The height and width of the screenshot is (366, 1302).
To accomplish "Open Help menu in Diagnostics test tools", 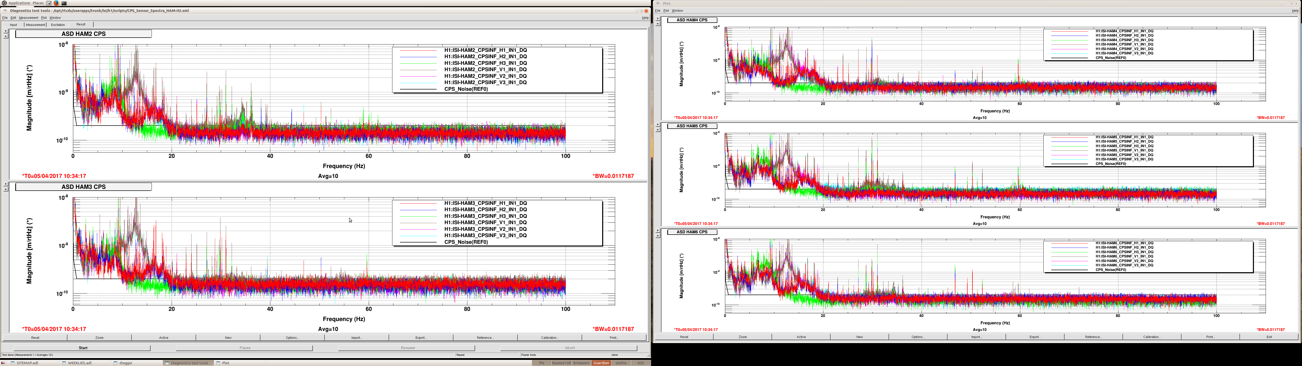I will coord(645,18).
